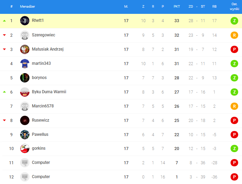Open the Marcin6578 manager link
Image resolution: width=242 pixels, height=184 pixels.
43,106
